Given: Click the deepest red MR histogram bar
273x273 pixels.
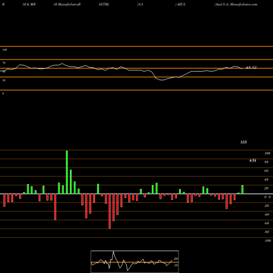Looking at the screenshot, I should tap(110, 211).
